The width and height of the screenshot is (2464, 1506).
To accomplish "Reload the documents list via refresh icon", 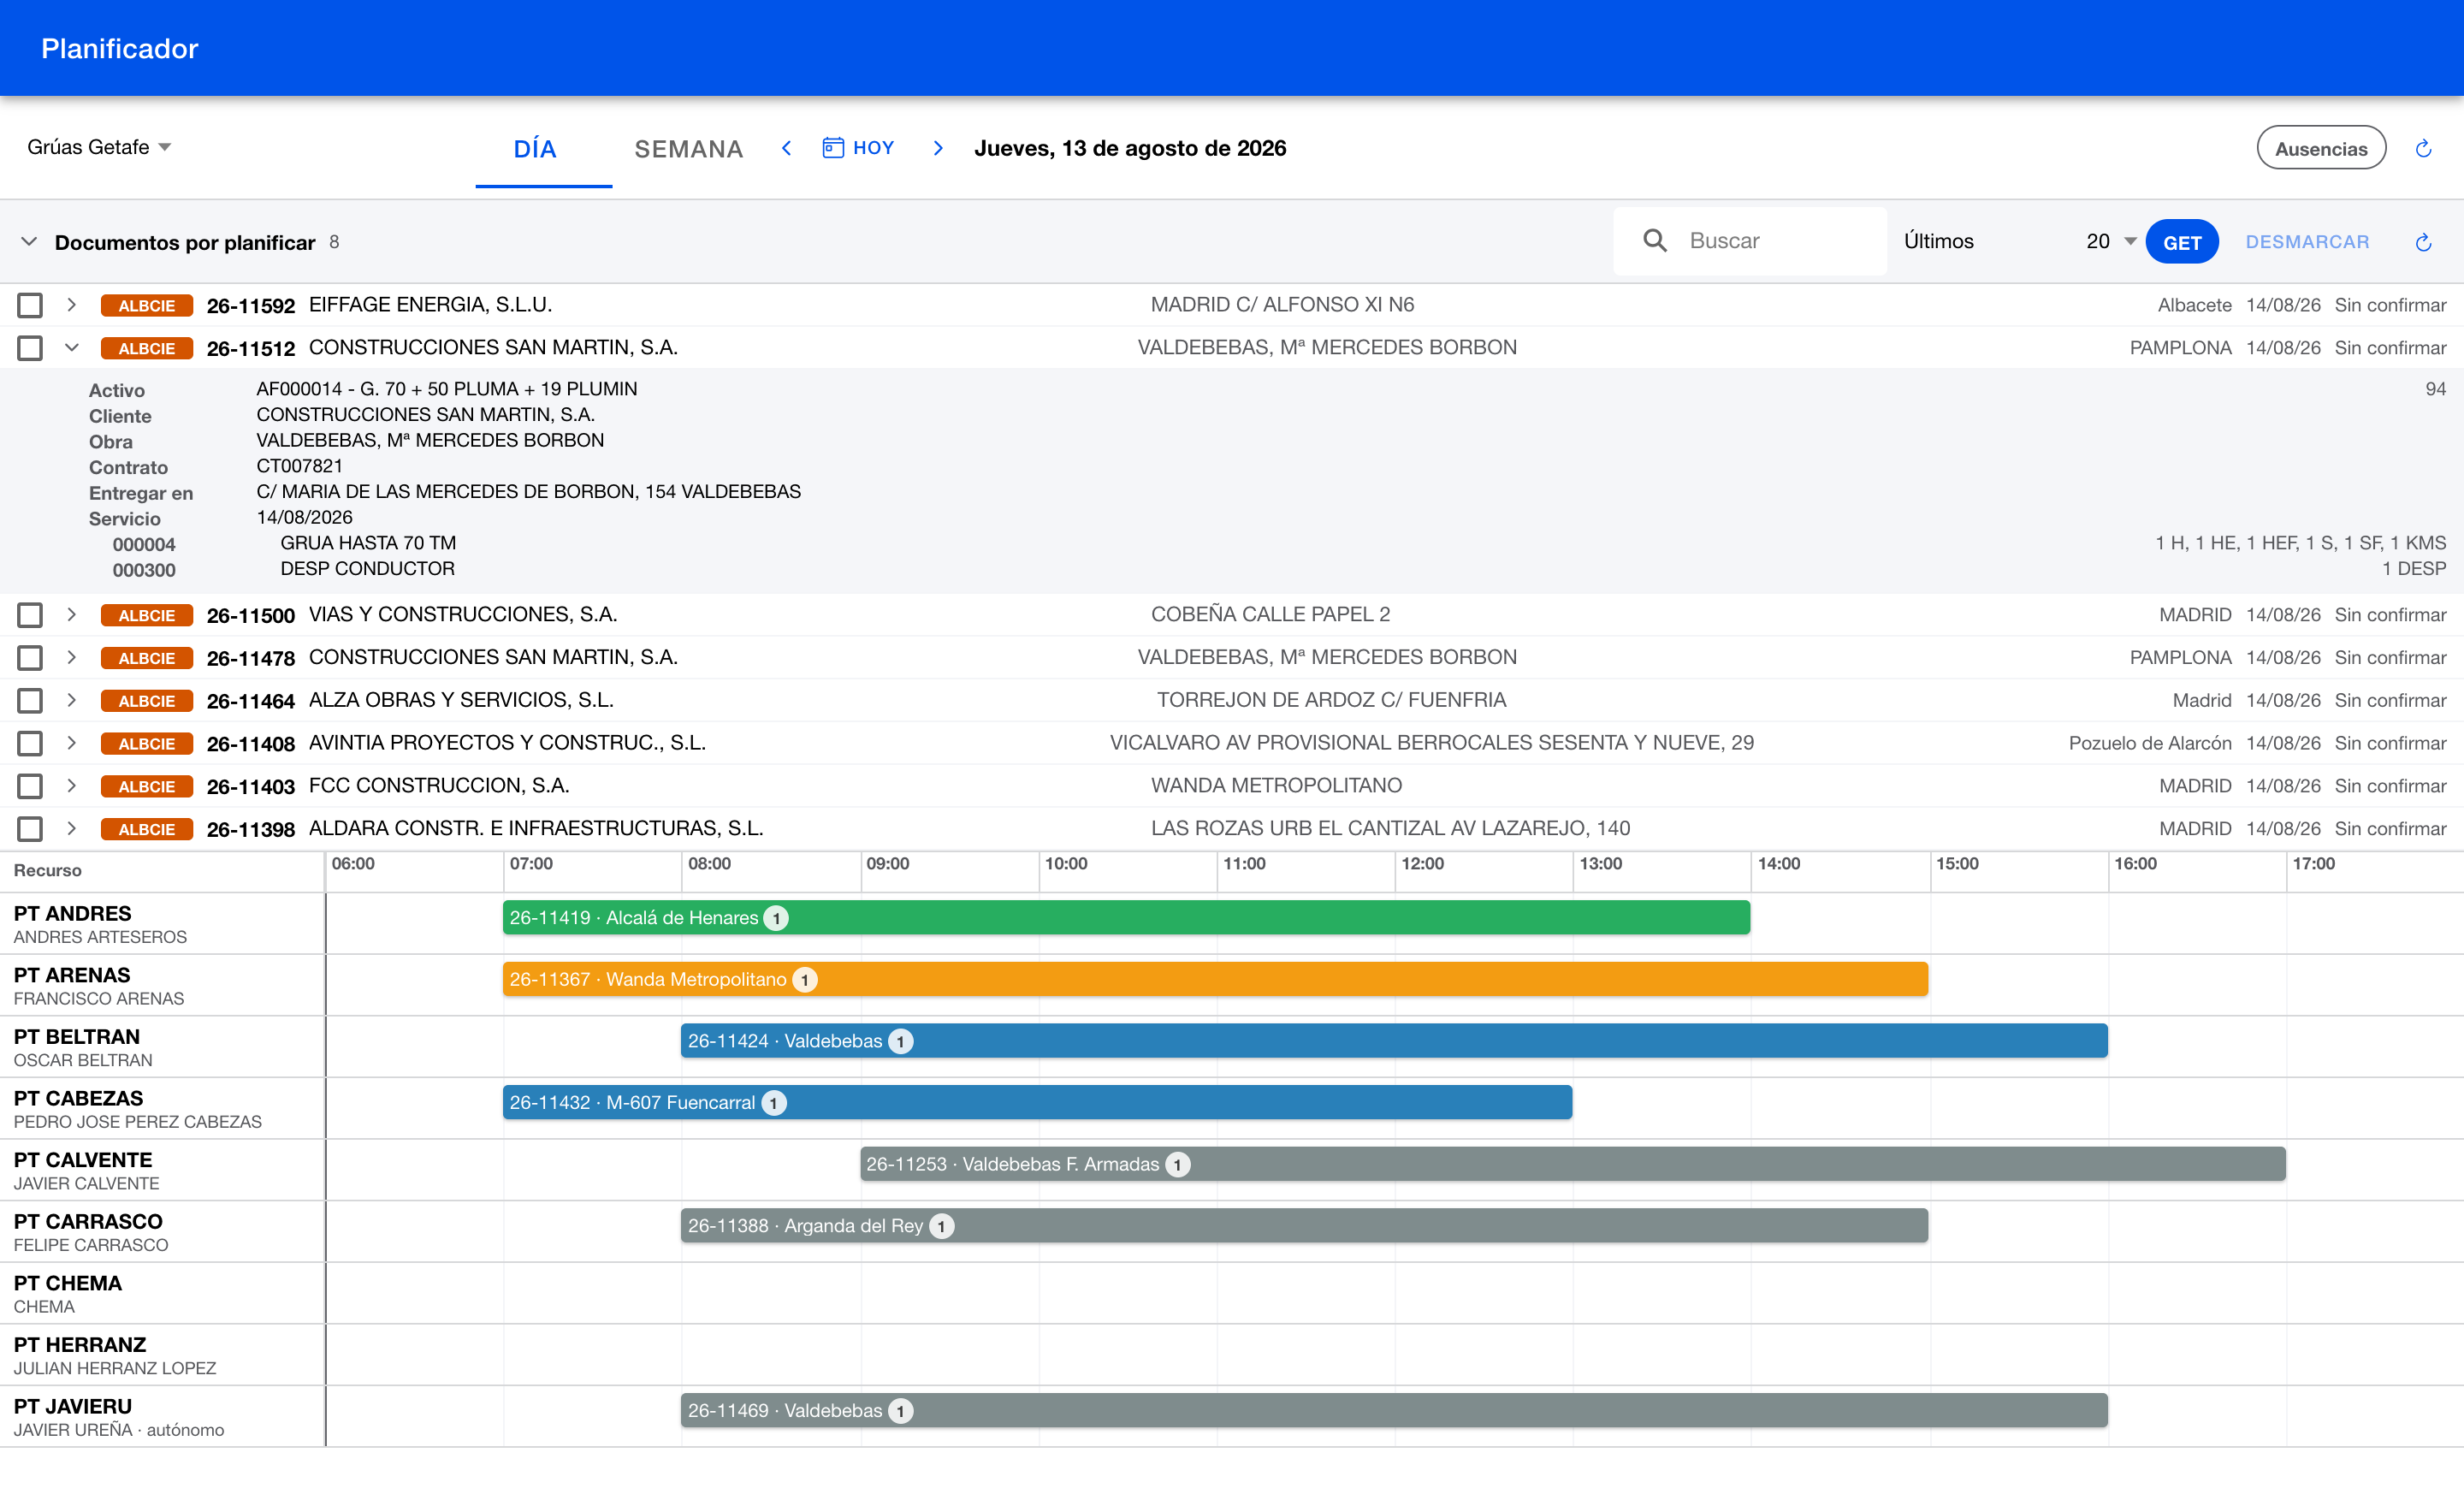I will pyautogui.click(x=2423, y=242).
